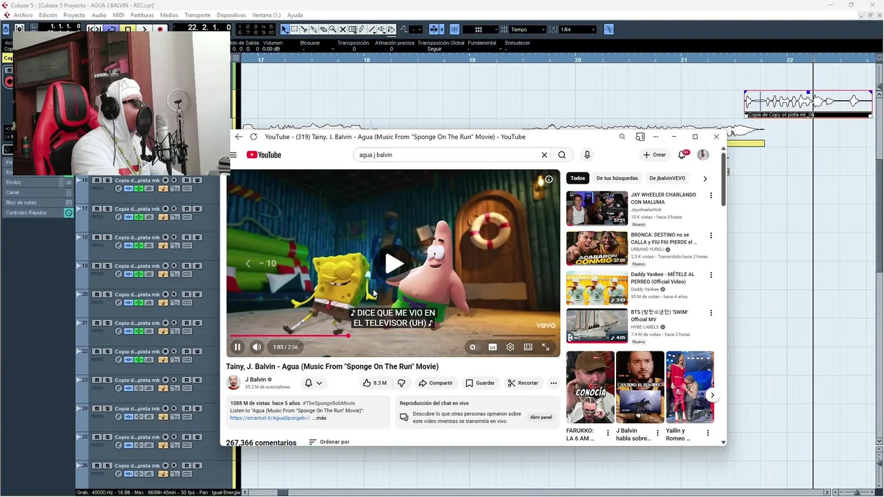Select the Play speaker tool in Cubase toolbar
Image resolution: width=884 pixels, height=497 pixels.
tap(382, 30)
